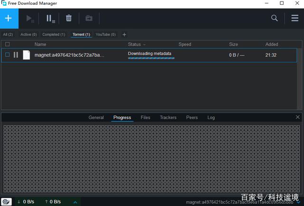
Task: Click the upload speed indicator
Action: (53, 202)
